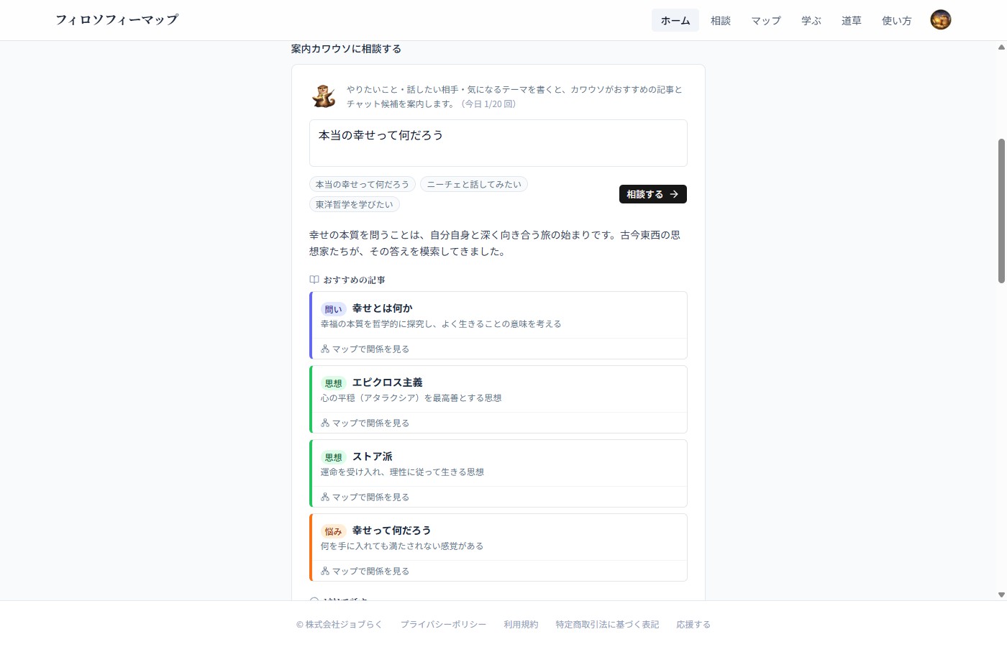
Task: Submit with the 相談する button
Action: 653,194
